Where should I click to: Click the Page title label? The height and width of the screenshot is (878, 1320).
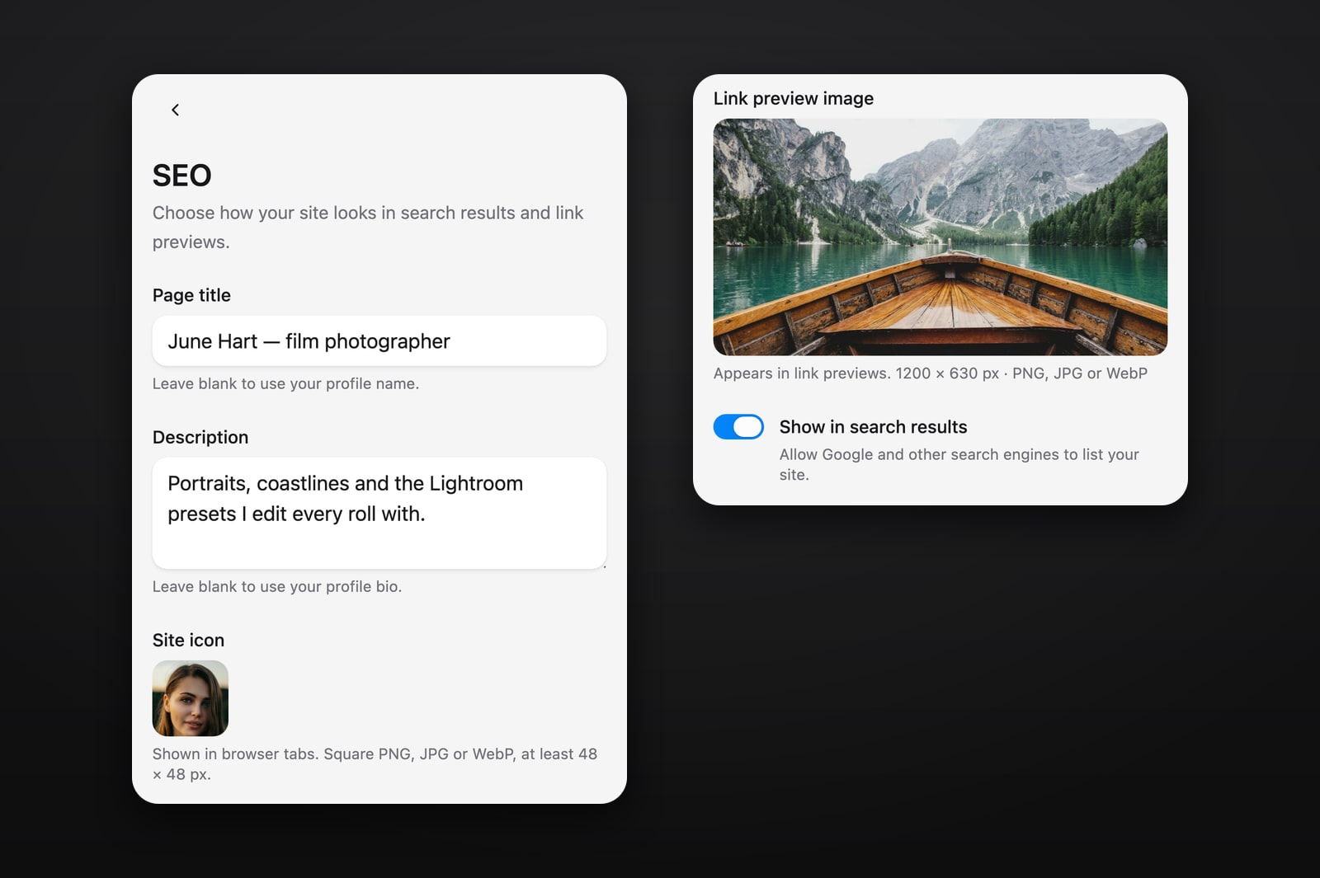pyautogui.click(x=191, y=295)
